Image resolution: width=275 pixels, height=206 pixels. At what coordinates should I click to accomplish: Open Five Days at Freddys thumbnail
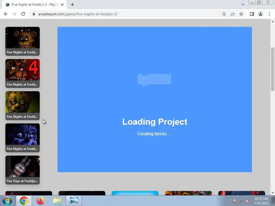(23, 170)
